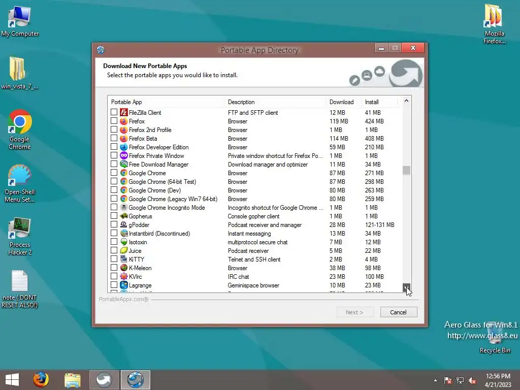Check the Firefox checkbox
The width and height of the screenshot is (520, 390).
pyautogui.click(x=114, y=121)
